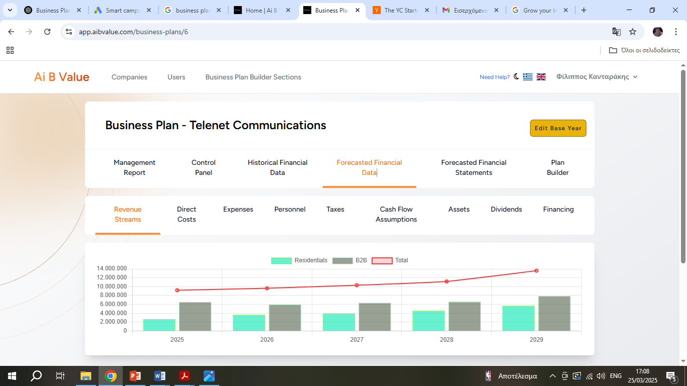687x386 pixels.
Task: Click the 2027 Residentials bar
Action: point(339,322)
